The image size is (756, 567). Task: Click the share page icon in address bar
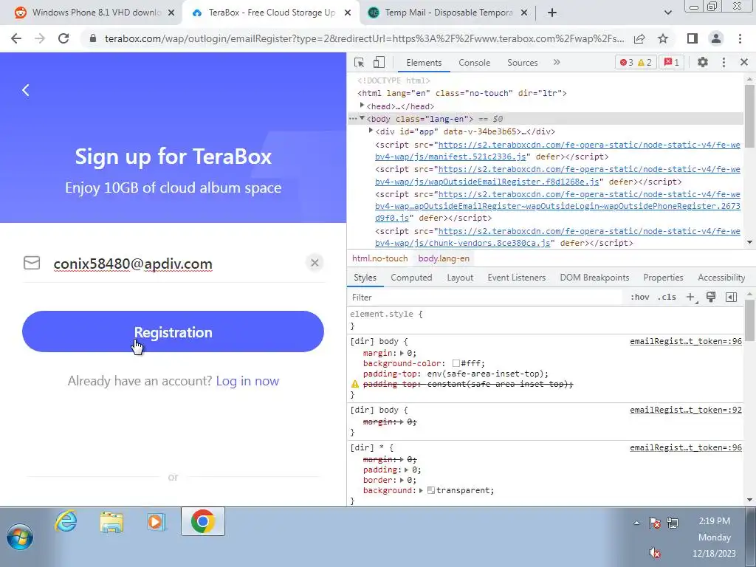point(639,38)
